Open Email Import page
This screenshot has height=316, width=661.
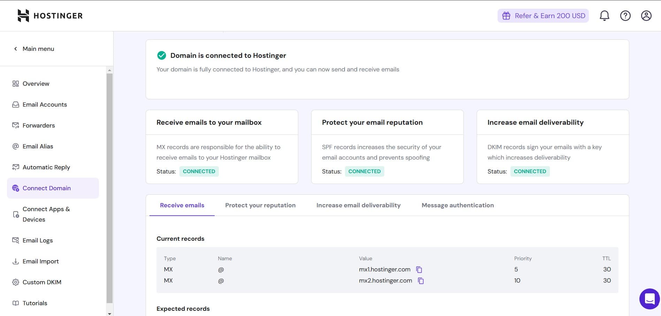[x=53, y=261]
